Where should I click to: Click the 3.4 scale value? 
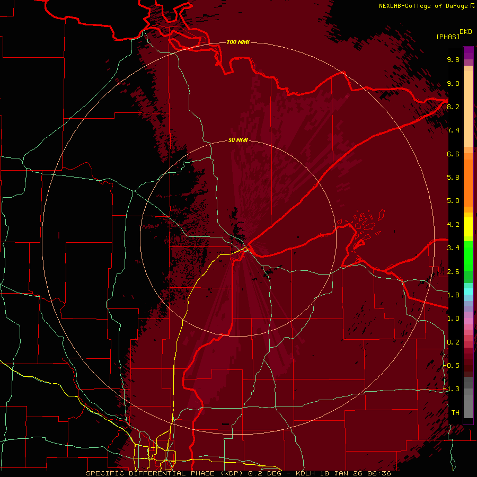coord(453,248)
